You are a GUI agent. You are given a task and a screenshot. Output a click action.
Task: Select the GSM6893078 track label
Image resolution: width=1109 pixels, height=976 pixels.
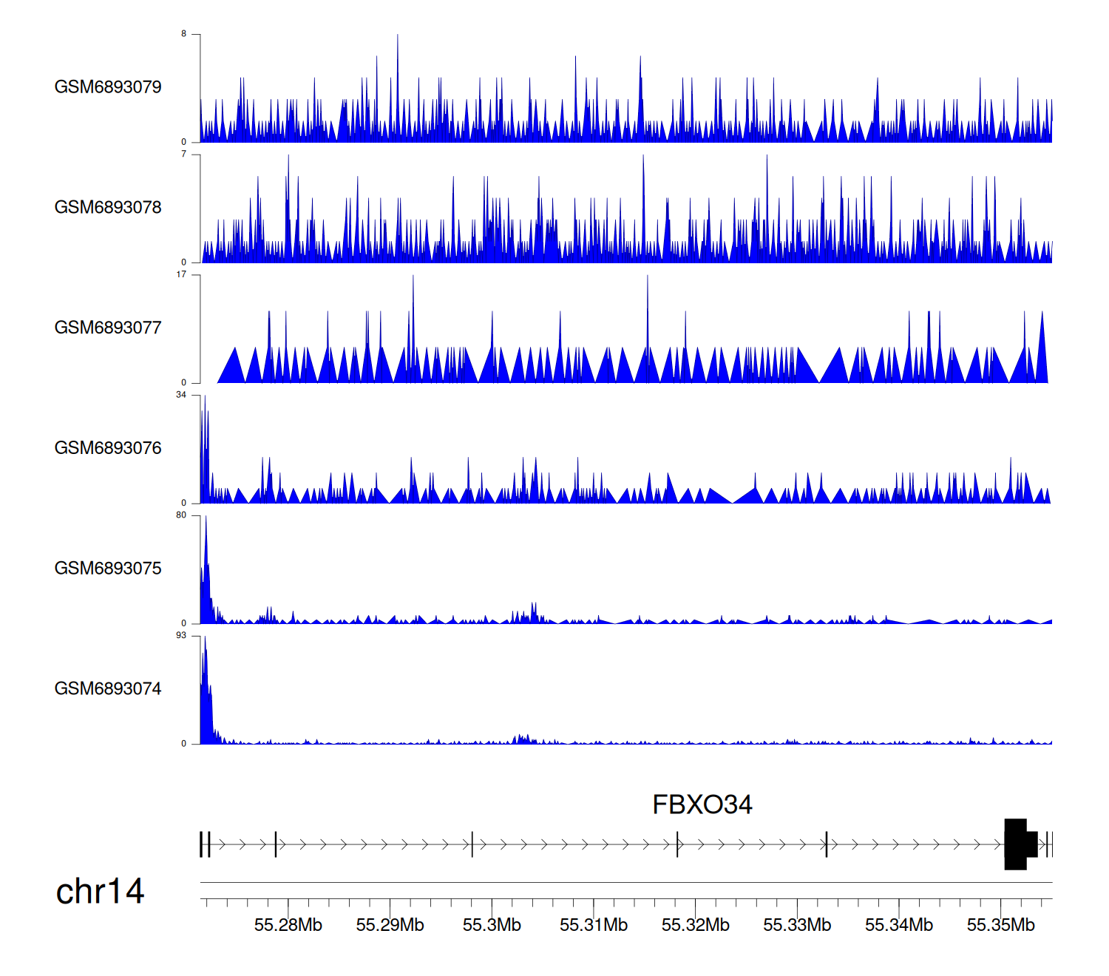click(108, 208)
